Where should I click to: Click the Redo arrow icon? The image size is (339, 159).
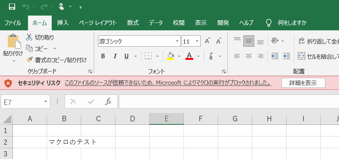pyautogui.click(x=44, y=7)
